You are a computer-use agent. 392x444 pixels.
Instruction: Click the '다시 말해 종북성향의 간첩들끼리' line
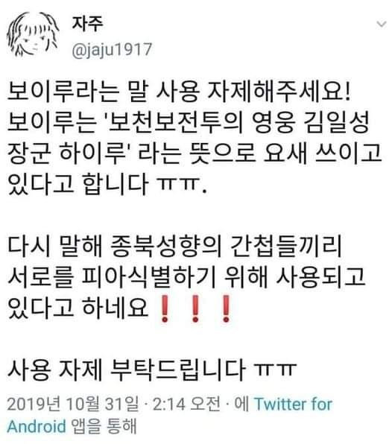(174, 246)
